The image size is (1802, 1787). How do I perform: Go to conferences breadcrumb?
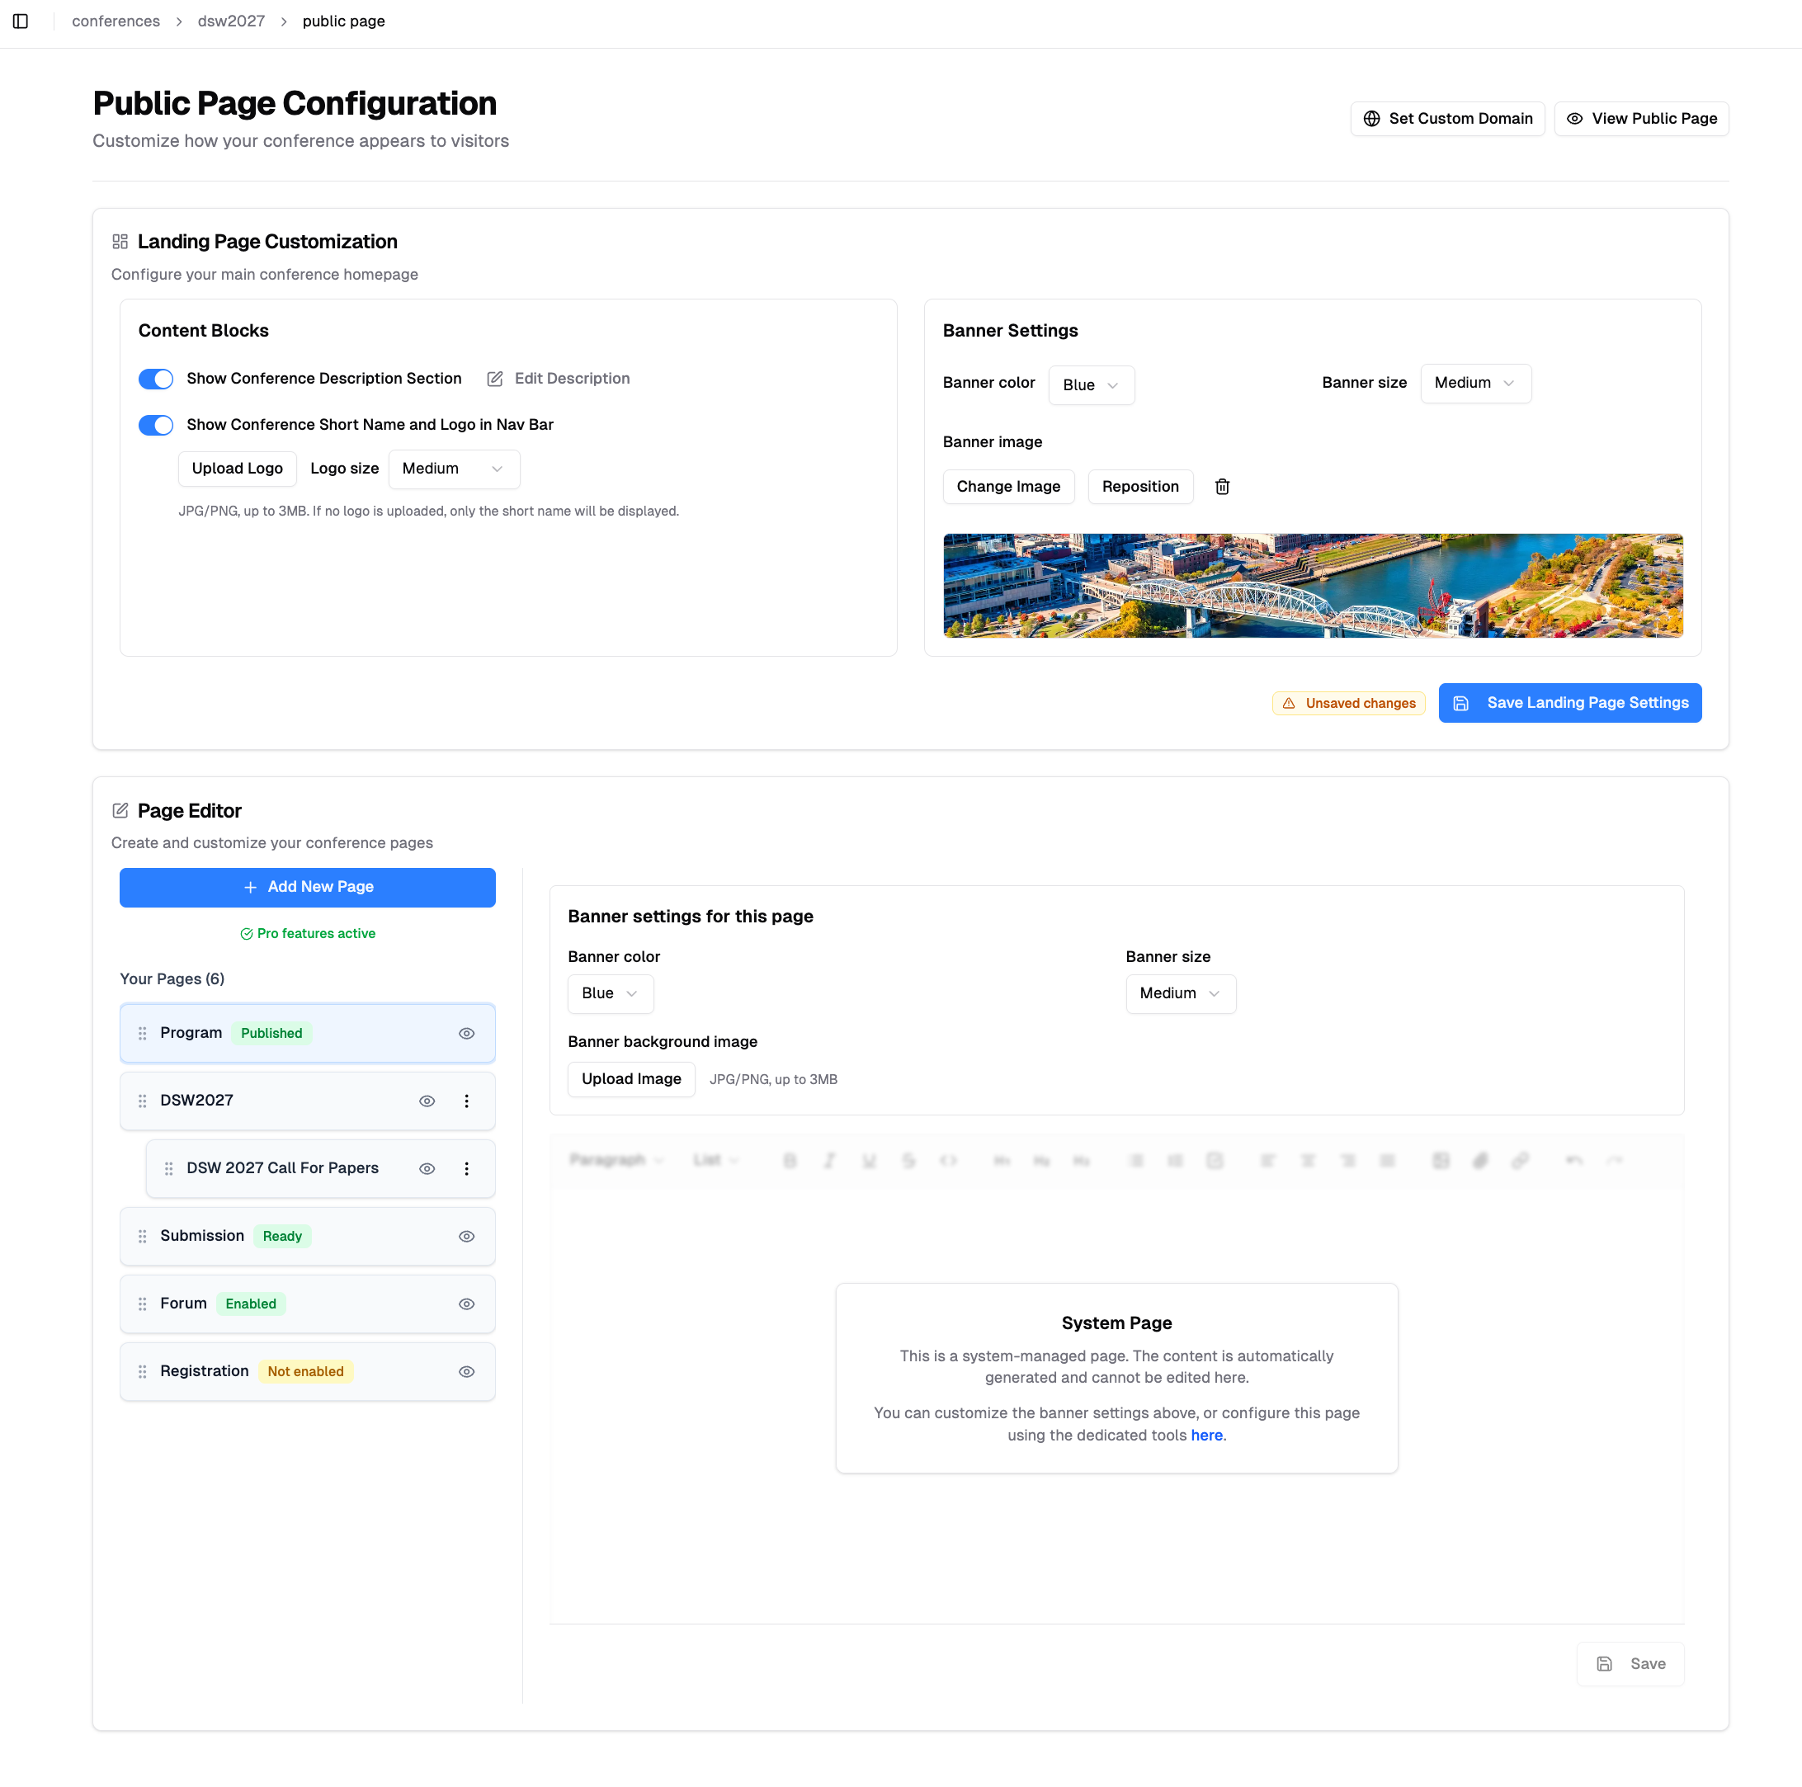[x=116, y=21]
